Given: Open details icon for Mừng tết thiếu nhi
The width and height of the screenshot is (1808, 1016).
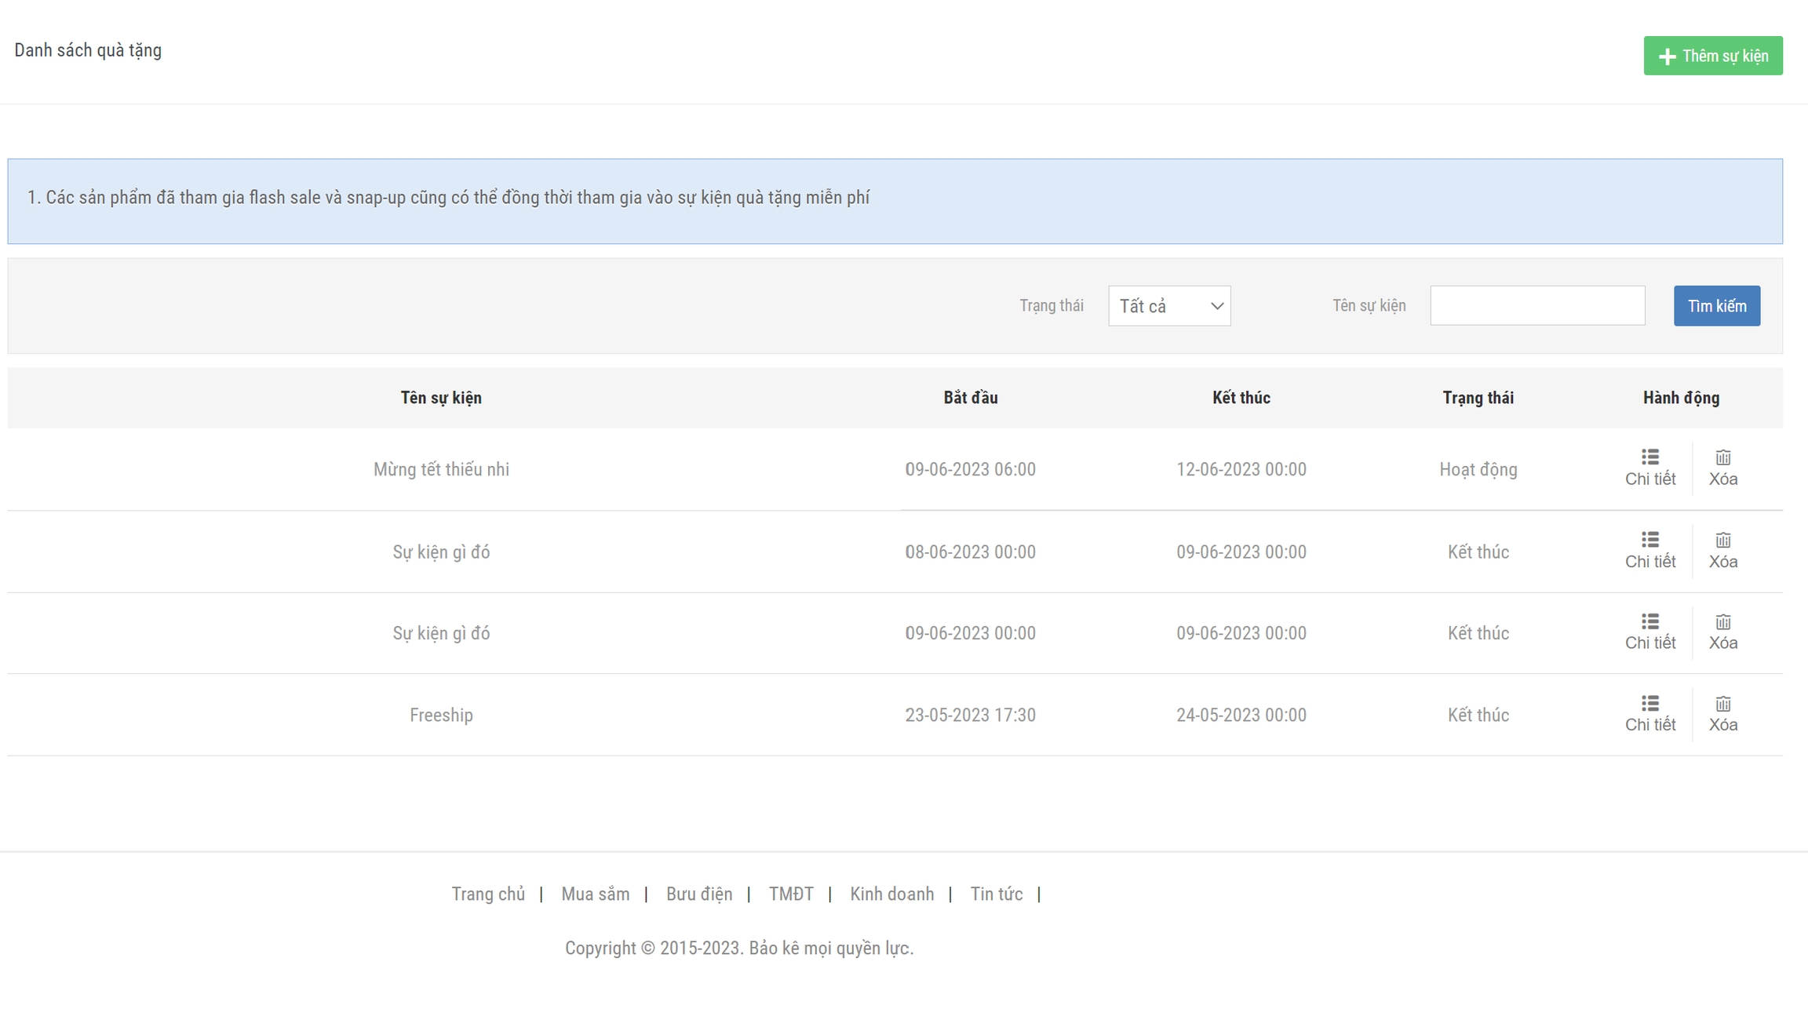Looking at the screenshot, I should pyautogui.click(x=1649, y=457).
